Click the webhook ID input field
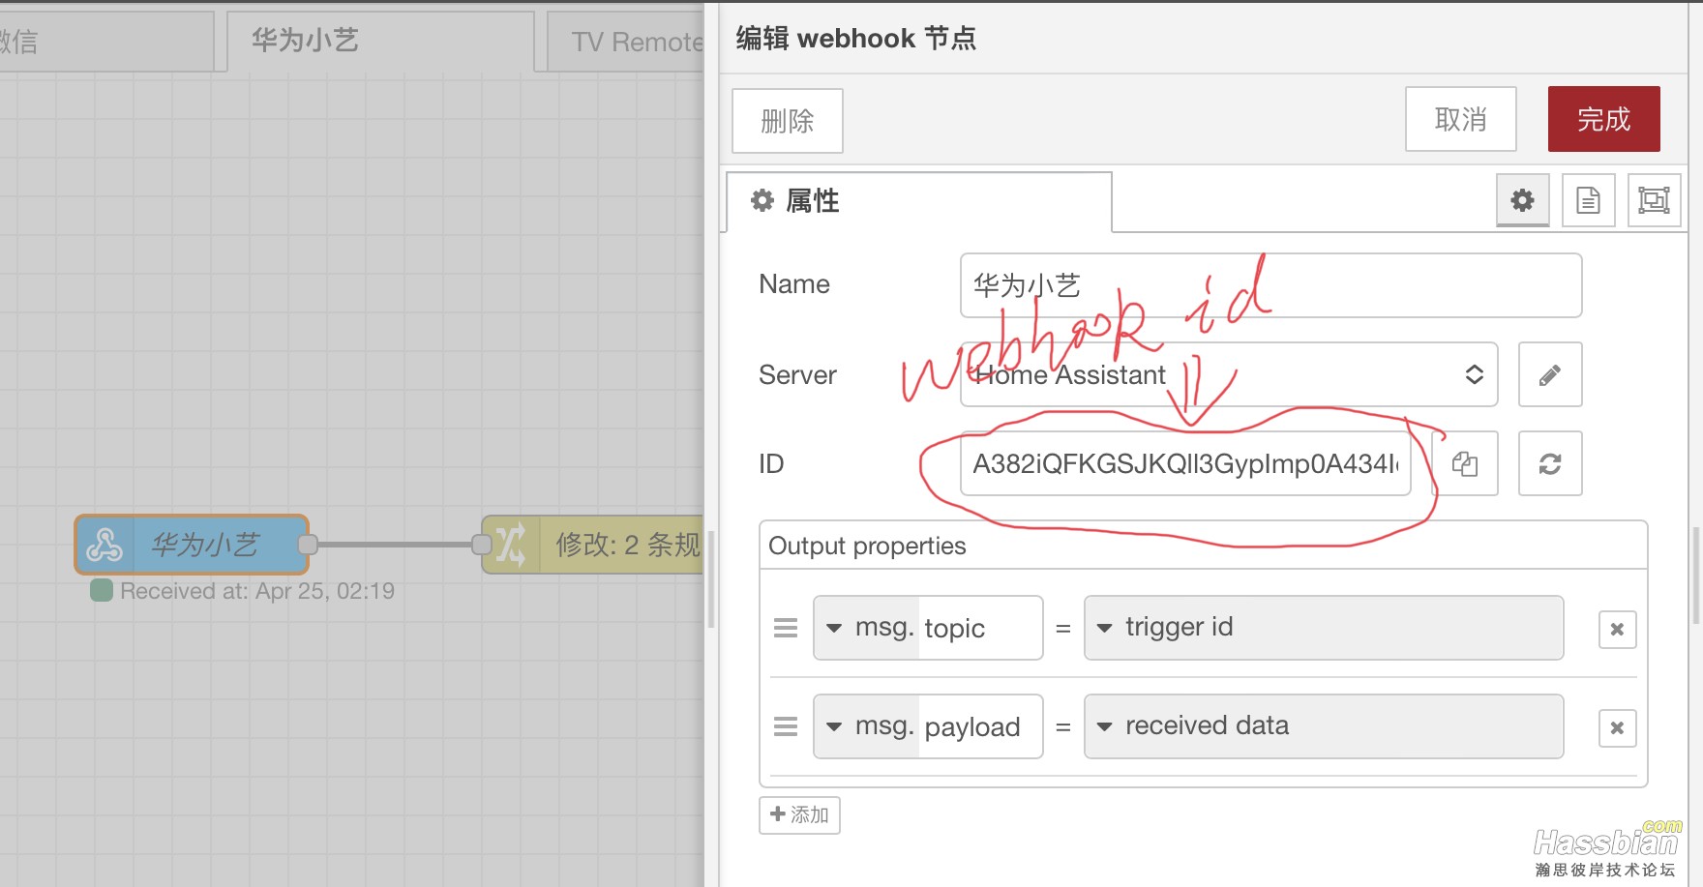 click(x=1185, y=463)
